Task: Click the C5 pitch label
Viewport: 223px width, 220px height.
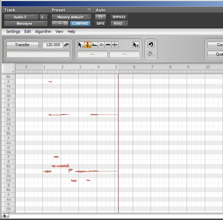Action: click(9, 124)
